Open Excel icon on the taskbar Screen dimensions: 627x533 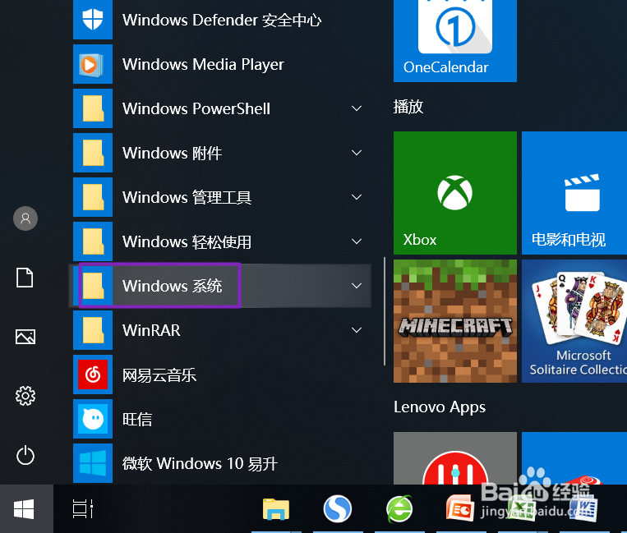[x=522, y=510]
